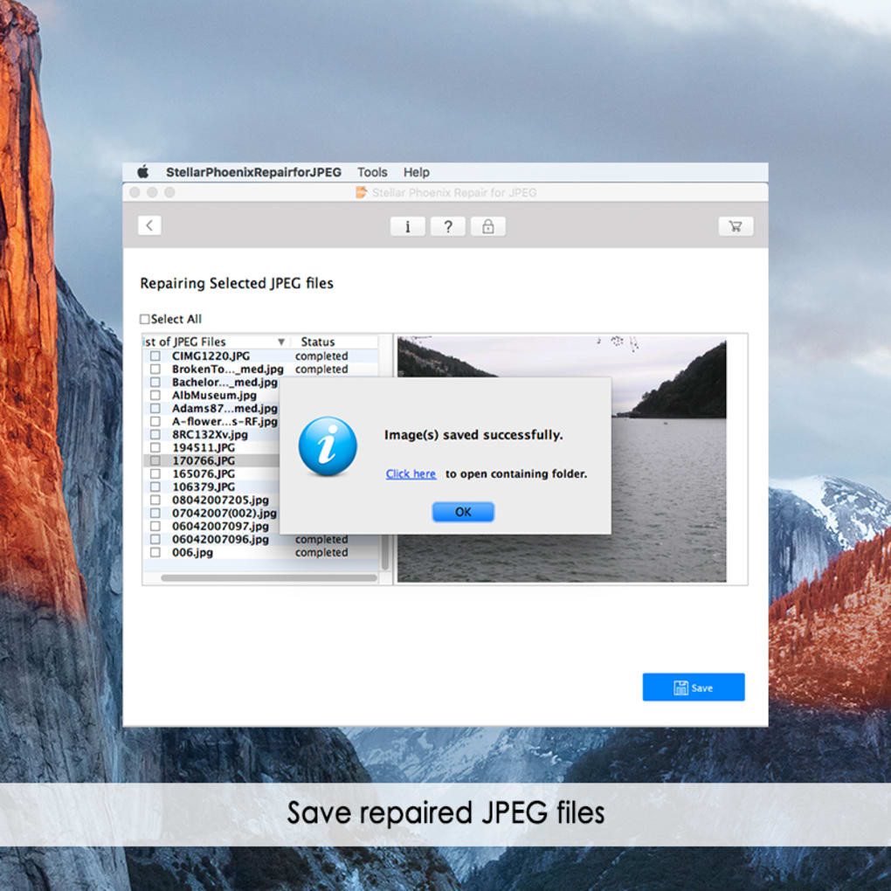Check the box for 07042007(002).jpg
Image resolution: width=891 pixels, height=891 pixels.
point(155,513)
